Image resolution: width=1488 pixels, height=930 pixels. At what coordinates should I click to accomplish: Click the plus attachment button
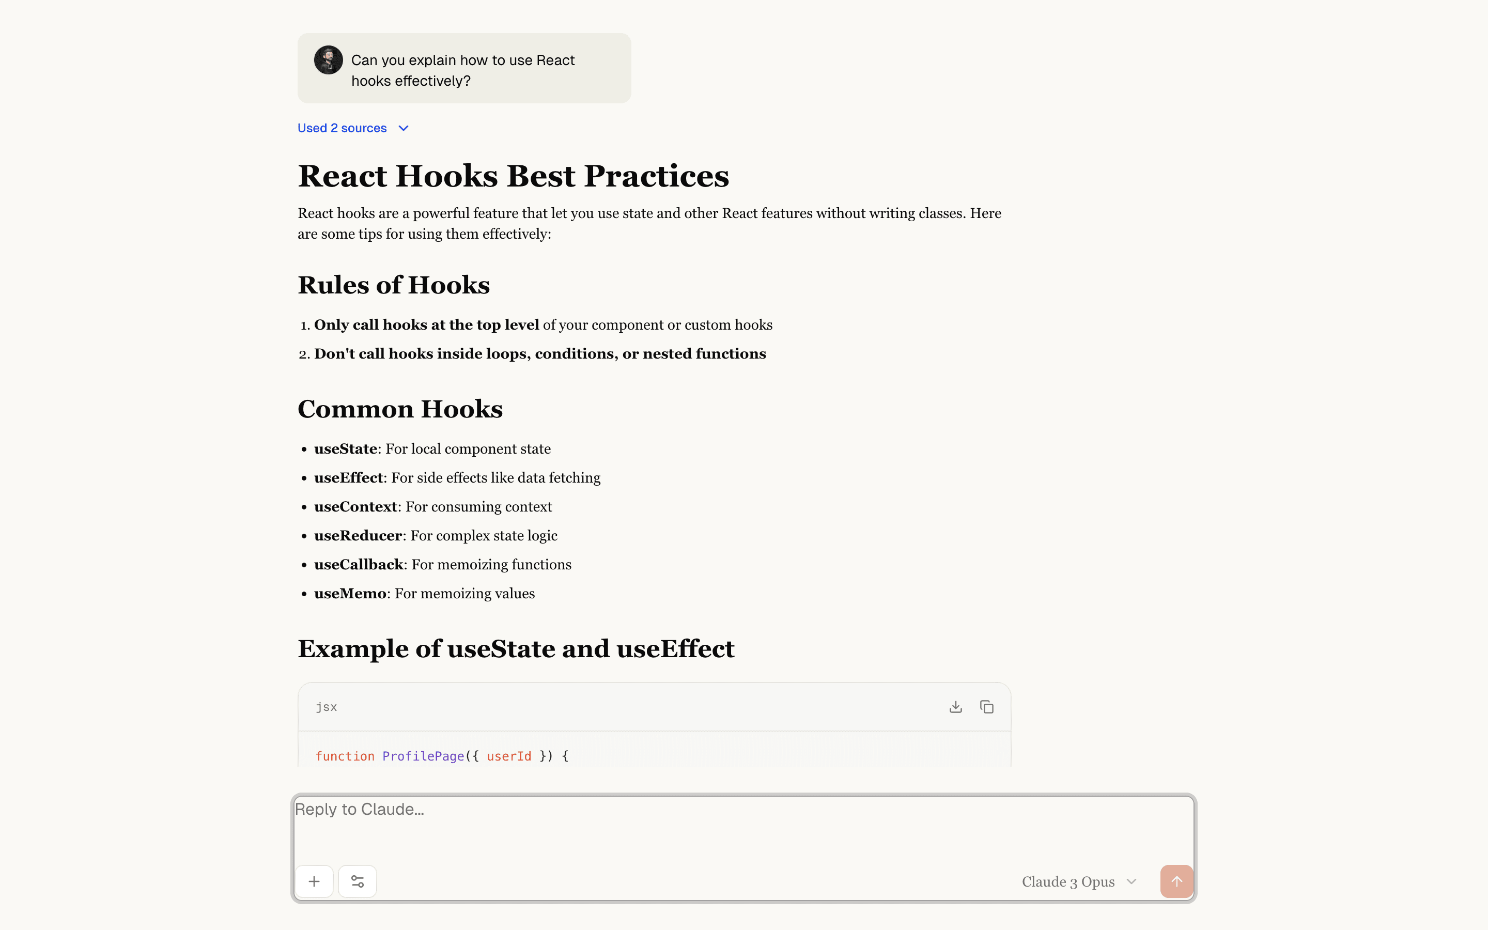pyautogui.click(x=314, y=881)
